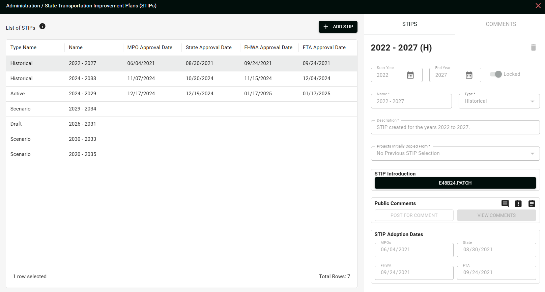Switch to the COMMENTS tab

point(501,24)
